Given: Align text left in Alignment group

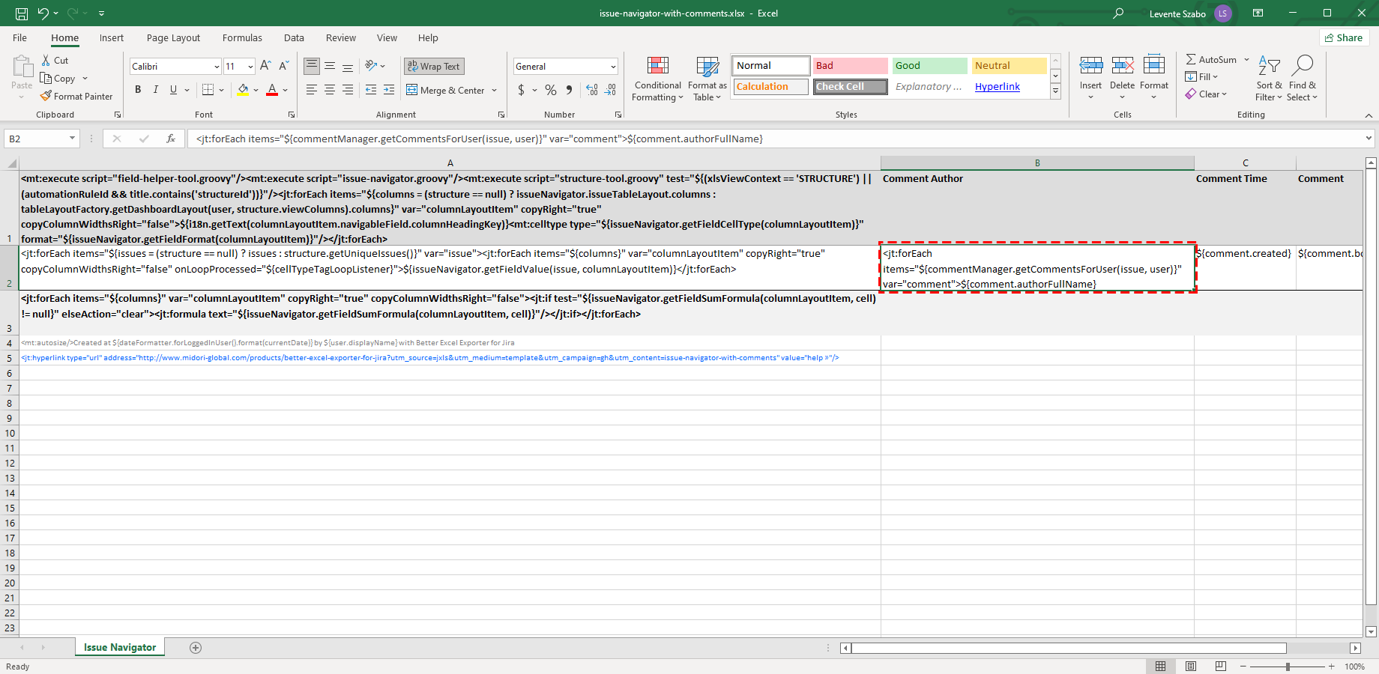Looking at the screenshot, I should pyautogui.click(x=312, y=90).
